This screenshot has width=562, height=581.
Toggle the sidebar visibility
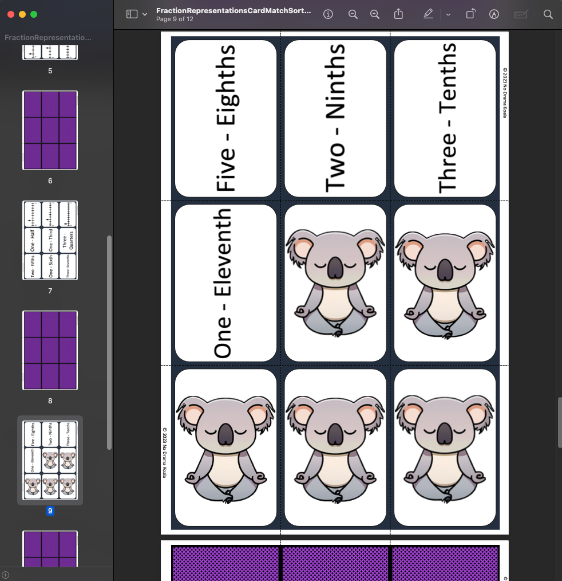(x=132, y=14)
